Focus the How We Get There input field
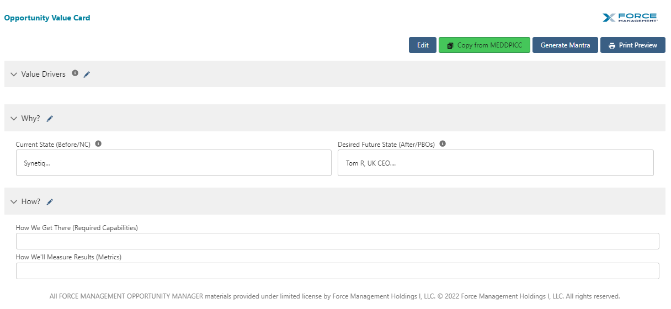The image size is (671, 309). pos(337,241)
